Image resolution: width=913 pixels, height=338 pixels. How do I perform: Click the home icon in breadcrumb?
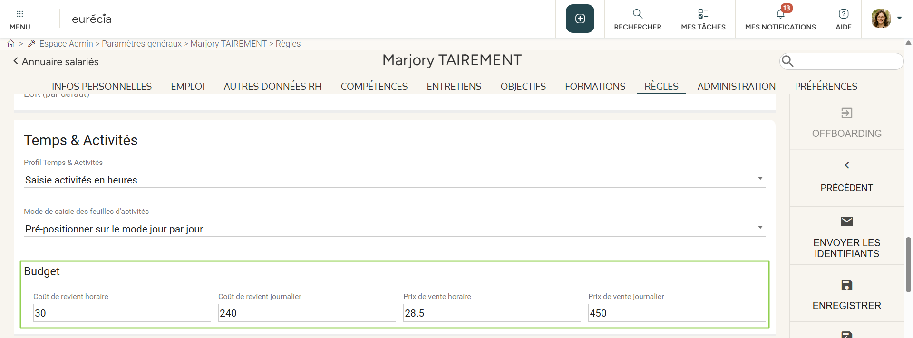tap(10, 44)
